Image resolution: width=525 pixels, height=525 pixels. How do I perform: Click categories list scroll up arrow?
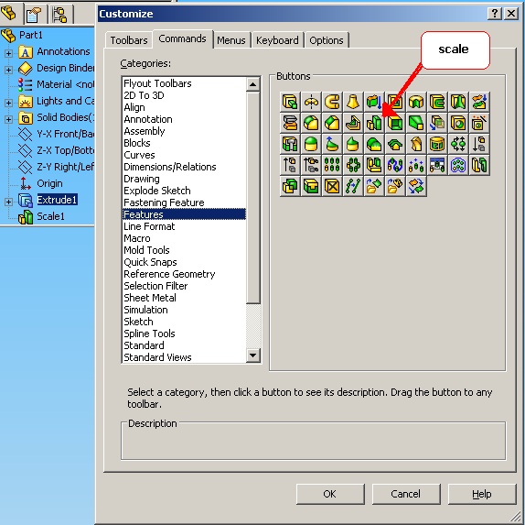pyautogui.click(x=253, y=84)
